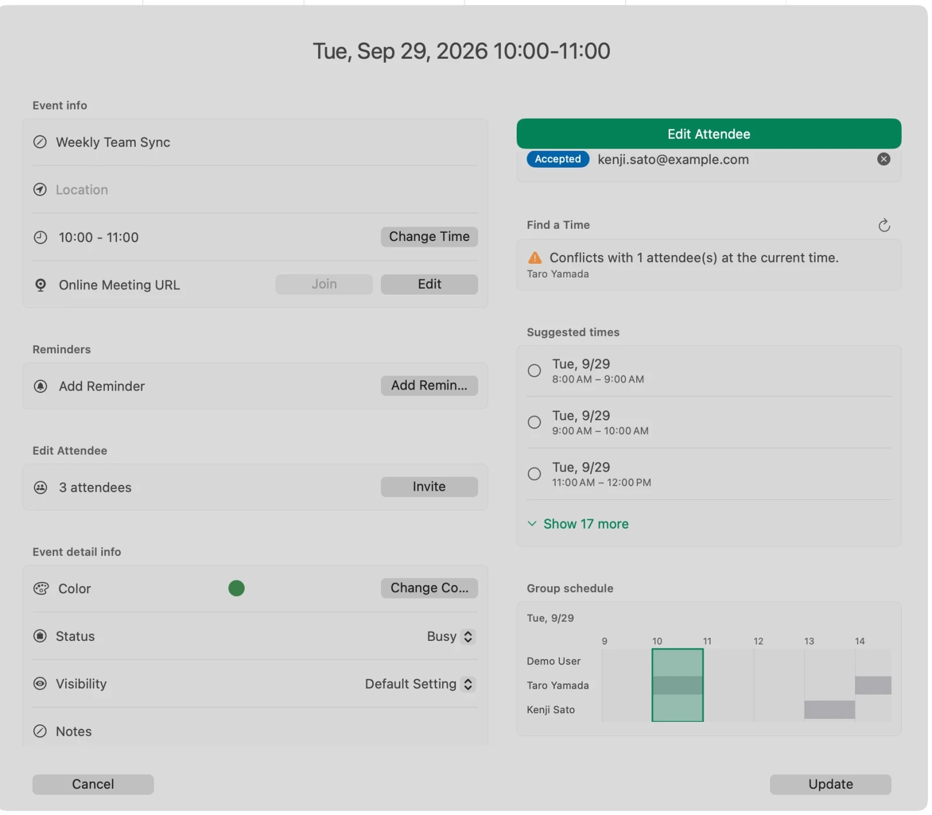Click the disabled Join button
The width and height of the screenshot is (932, 815).
(x=324, y=285)
